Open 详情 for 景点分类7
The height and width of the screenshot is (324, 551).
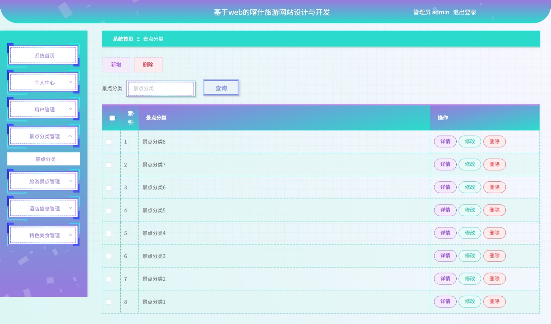point(445,164)
